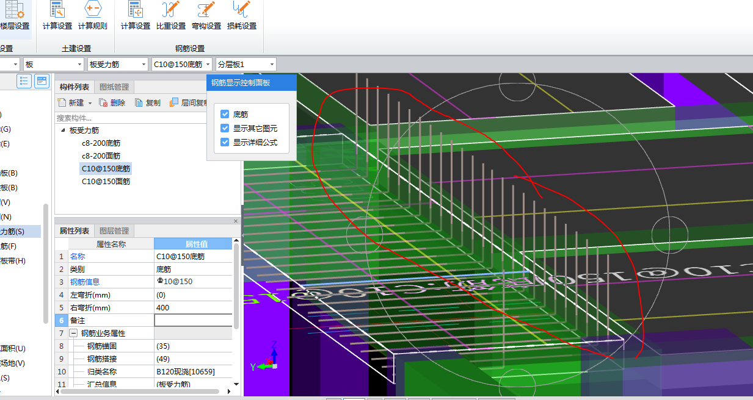The width and height of the screenshot is (753, 400).
Task: Open 比重设置 weight settings
Action: click(x=171, y=16)
